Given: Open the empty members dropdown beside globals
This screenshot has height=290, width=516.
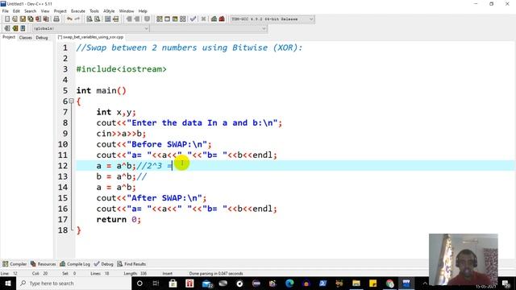Looking at the screenshot, I should click(209, 29).
